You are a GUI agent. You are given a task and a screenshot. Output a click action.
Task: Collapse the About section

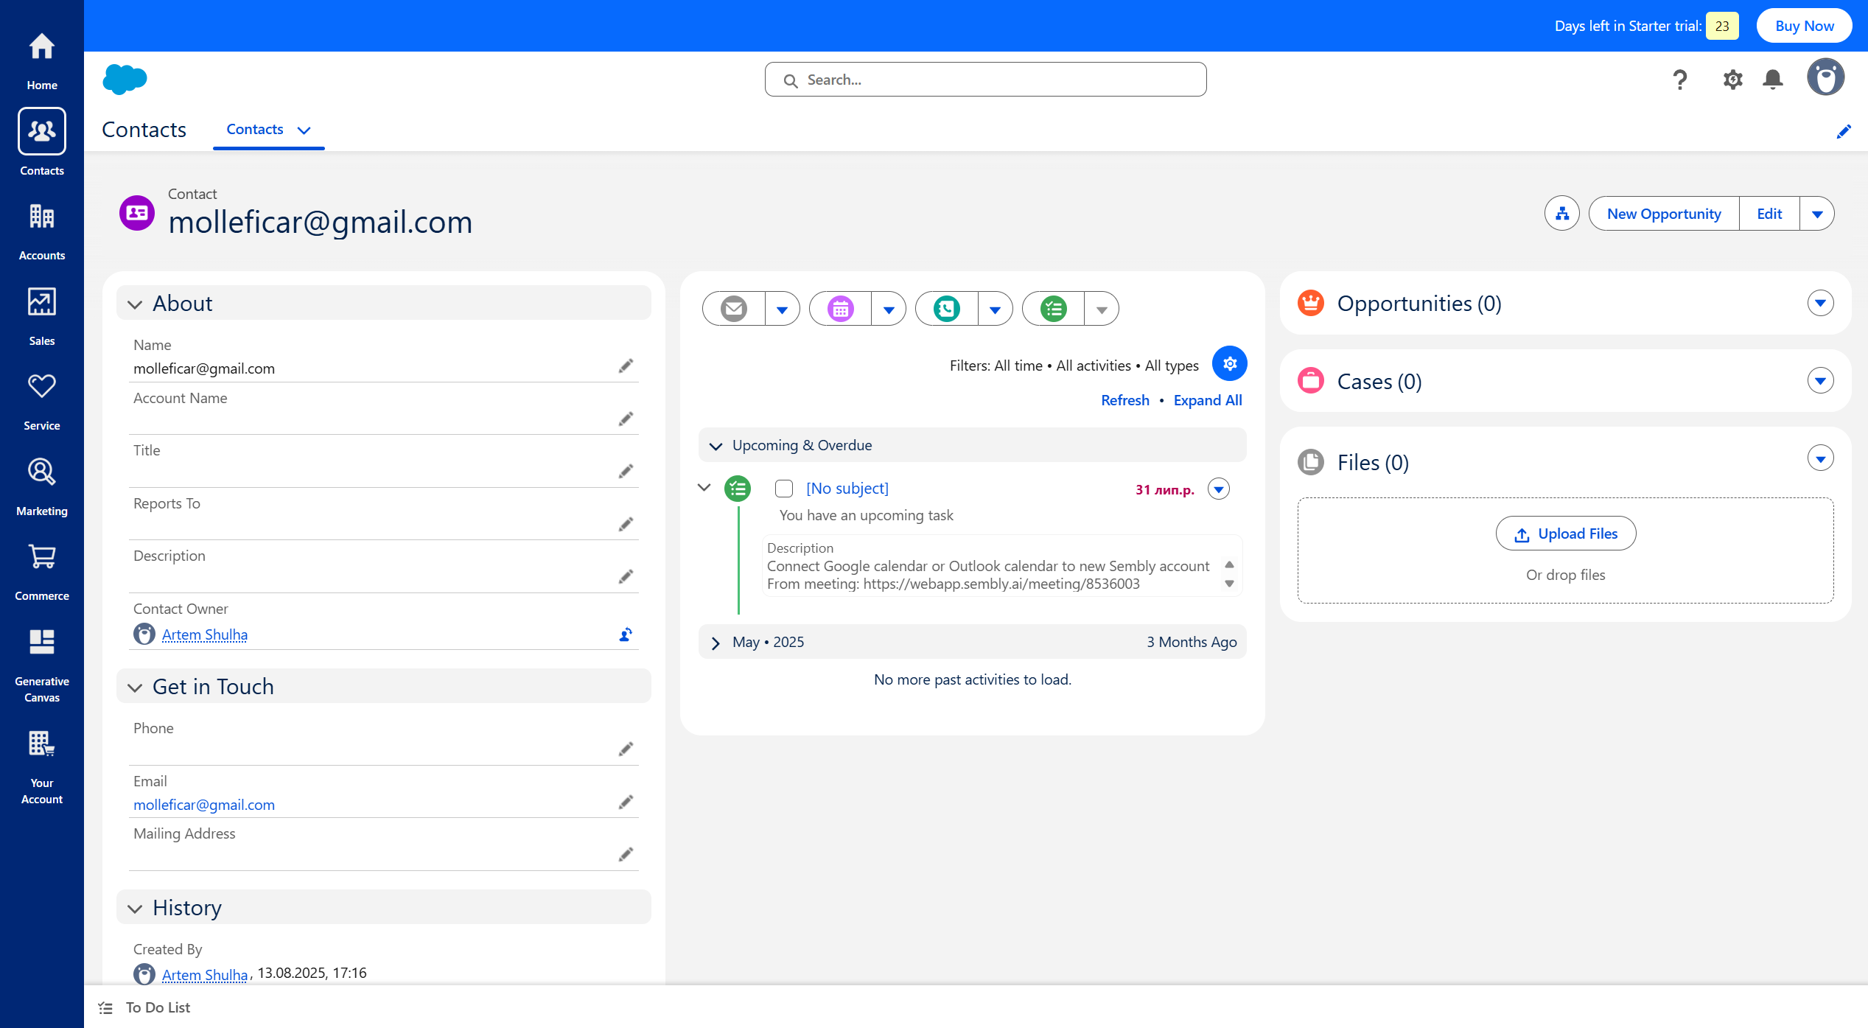(x=135, y=304)
